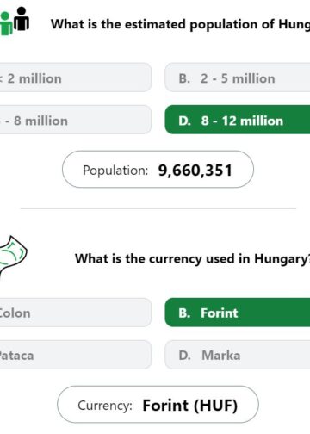Select the 5 - 8 million option
Screen dimensions: 310x434
point(76,120)
